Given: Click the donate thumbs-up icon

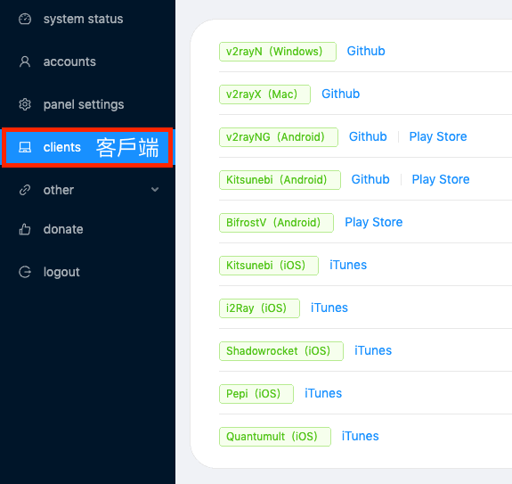Looking at the screenshot, I should click(x=25, y=229).
